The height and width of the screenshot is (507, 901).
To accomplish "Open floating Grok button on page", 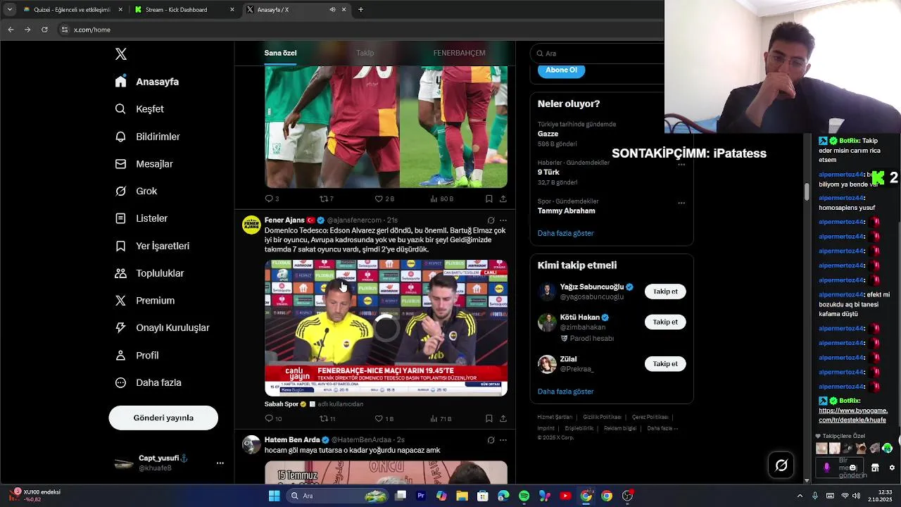I will pyautogui.click(x=781, y=465).
